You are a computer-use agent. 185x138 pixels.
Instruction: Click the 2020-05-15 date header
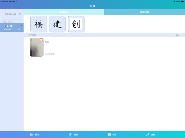coord(8,22)
